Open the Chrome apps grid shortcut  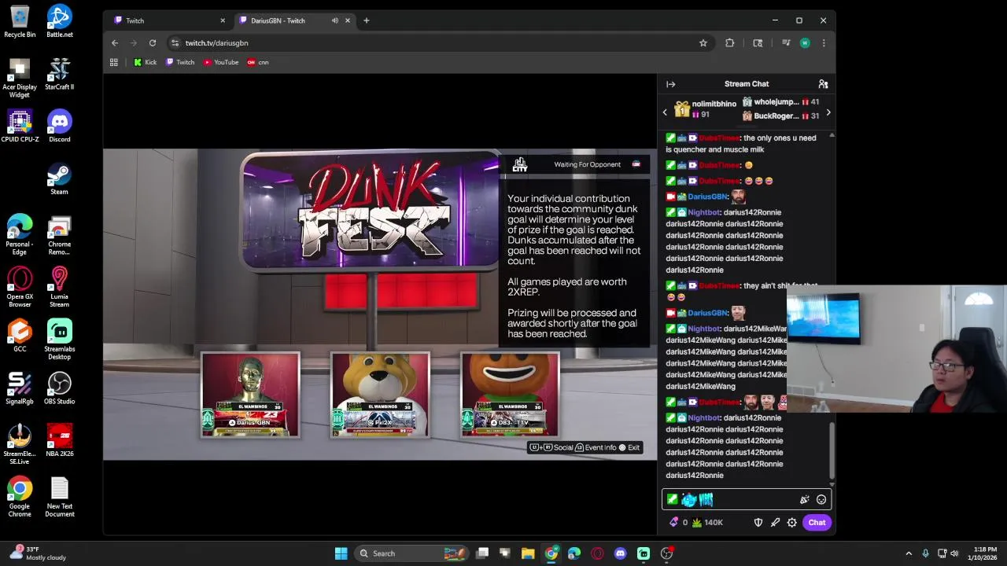point(114,62)
